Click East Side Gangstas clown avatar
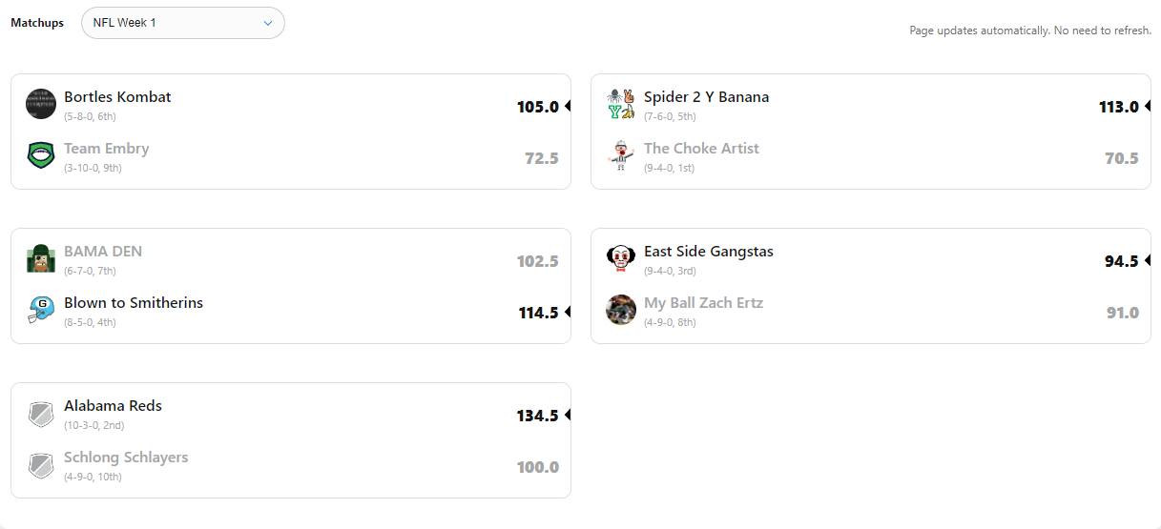The height and width of the screenshot is (529, 1161). pos(621,258)
